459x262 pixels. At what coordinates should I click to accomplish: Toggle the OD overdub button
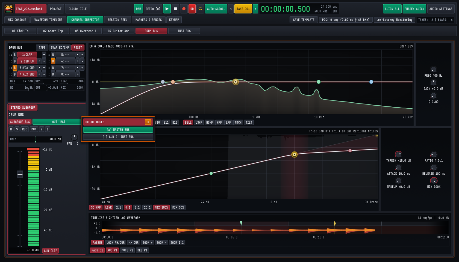click(x=192, y=9)
